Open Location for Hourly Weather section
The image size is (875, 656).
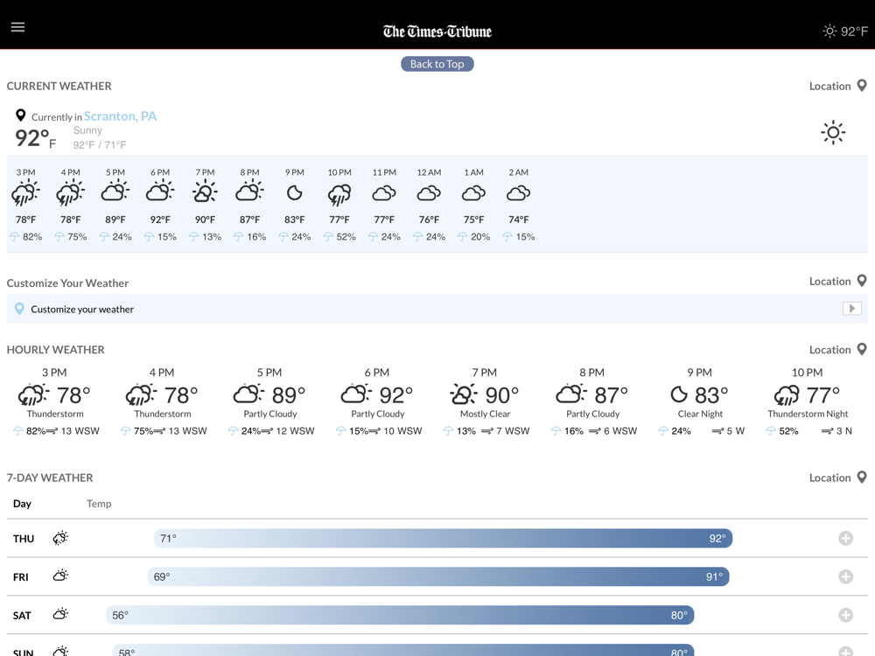[837, 350]
